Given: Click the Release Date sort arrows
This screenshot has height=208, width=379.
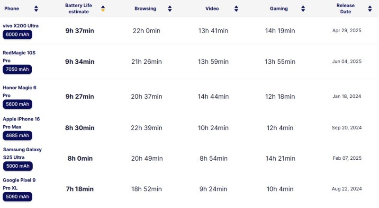Looking at the screenshot, I should pos(369,9).
